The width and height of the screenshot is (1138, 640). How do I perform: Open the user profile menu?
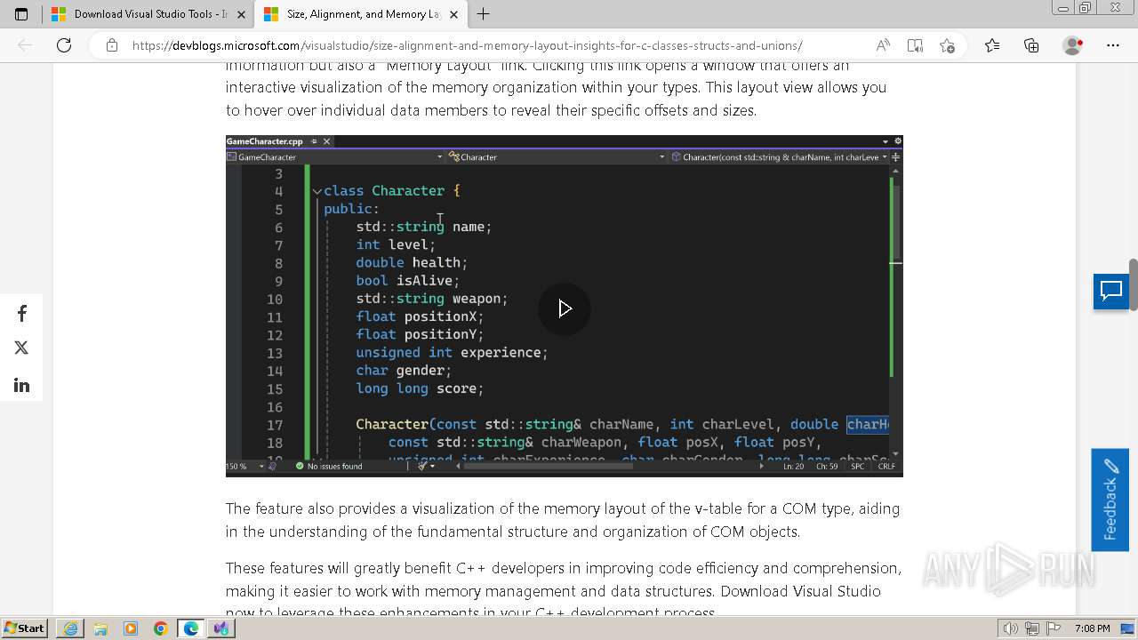point(1073,45)
